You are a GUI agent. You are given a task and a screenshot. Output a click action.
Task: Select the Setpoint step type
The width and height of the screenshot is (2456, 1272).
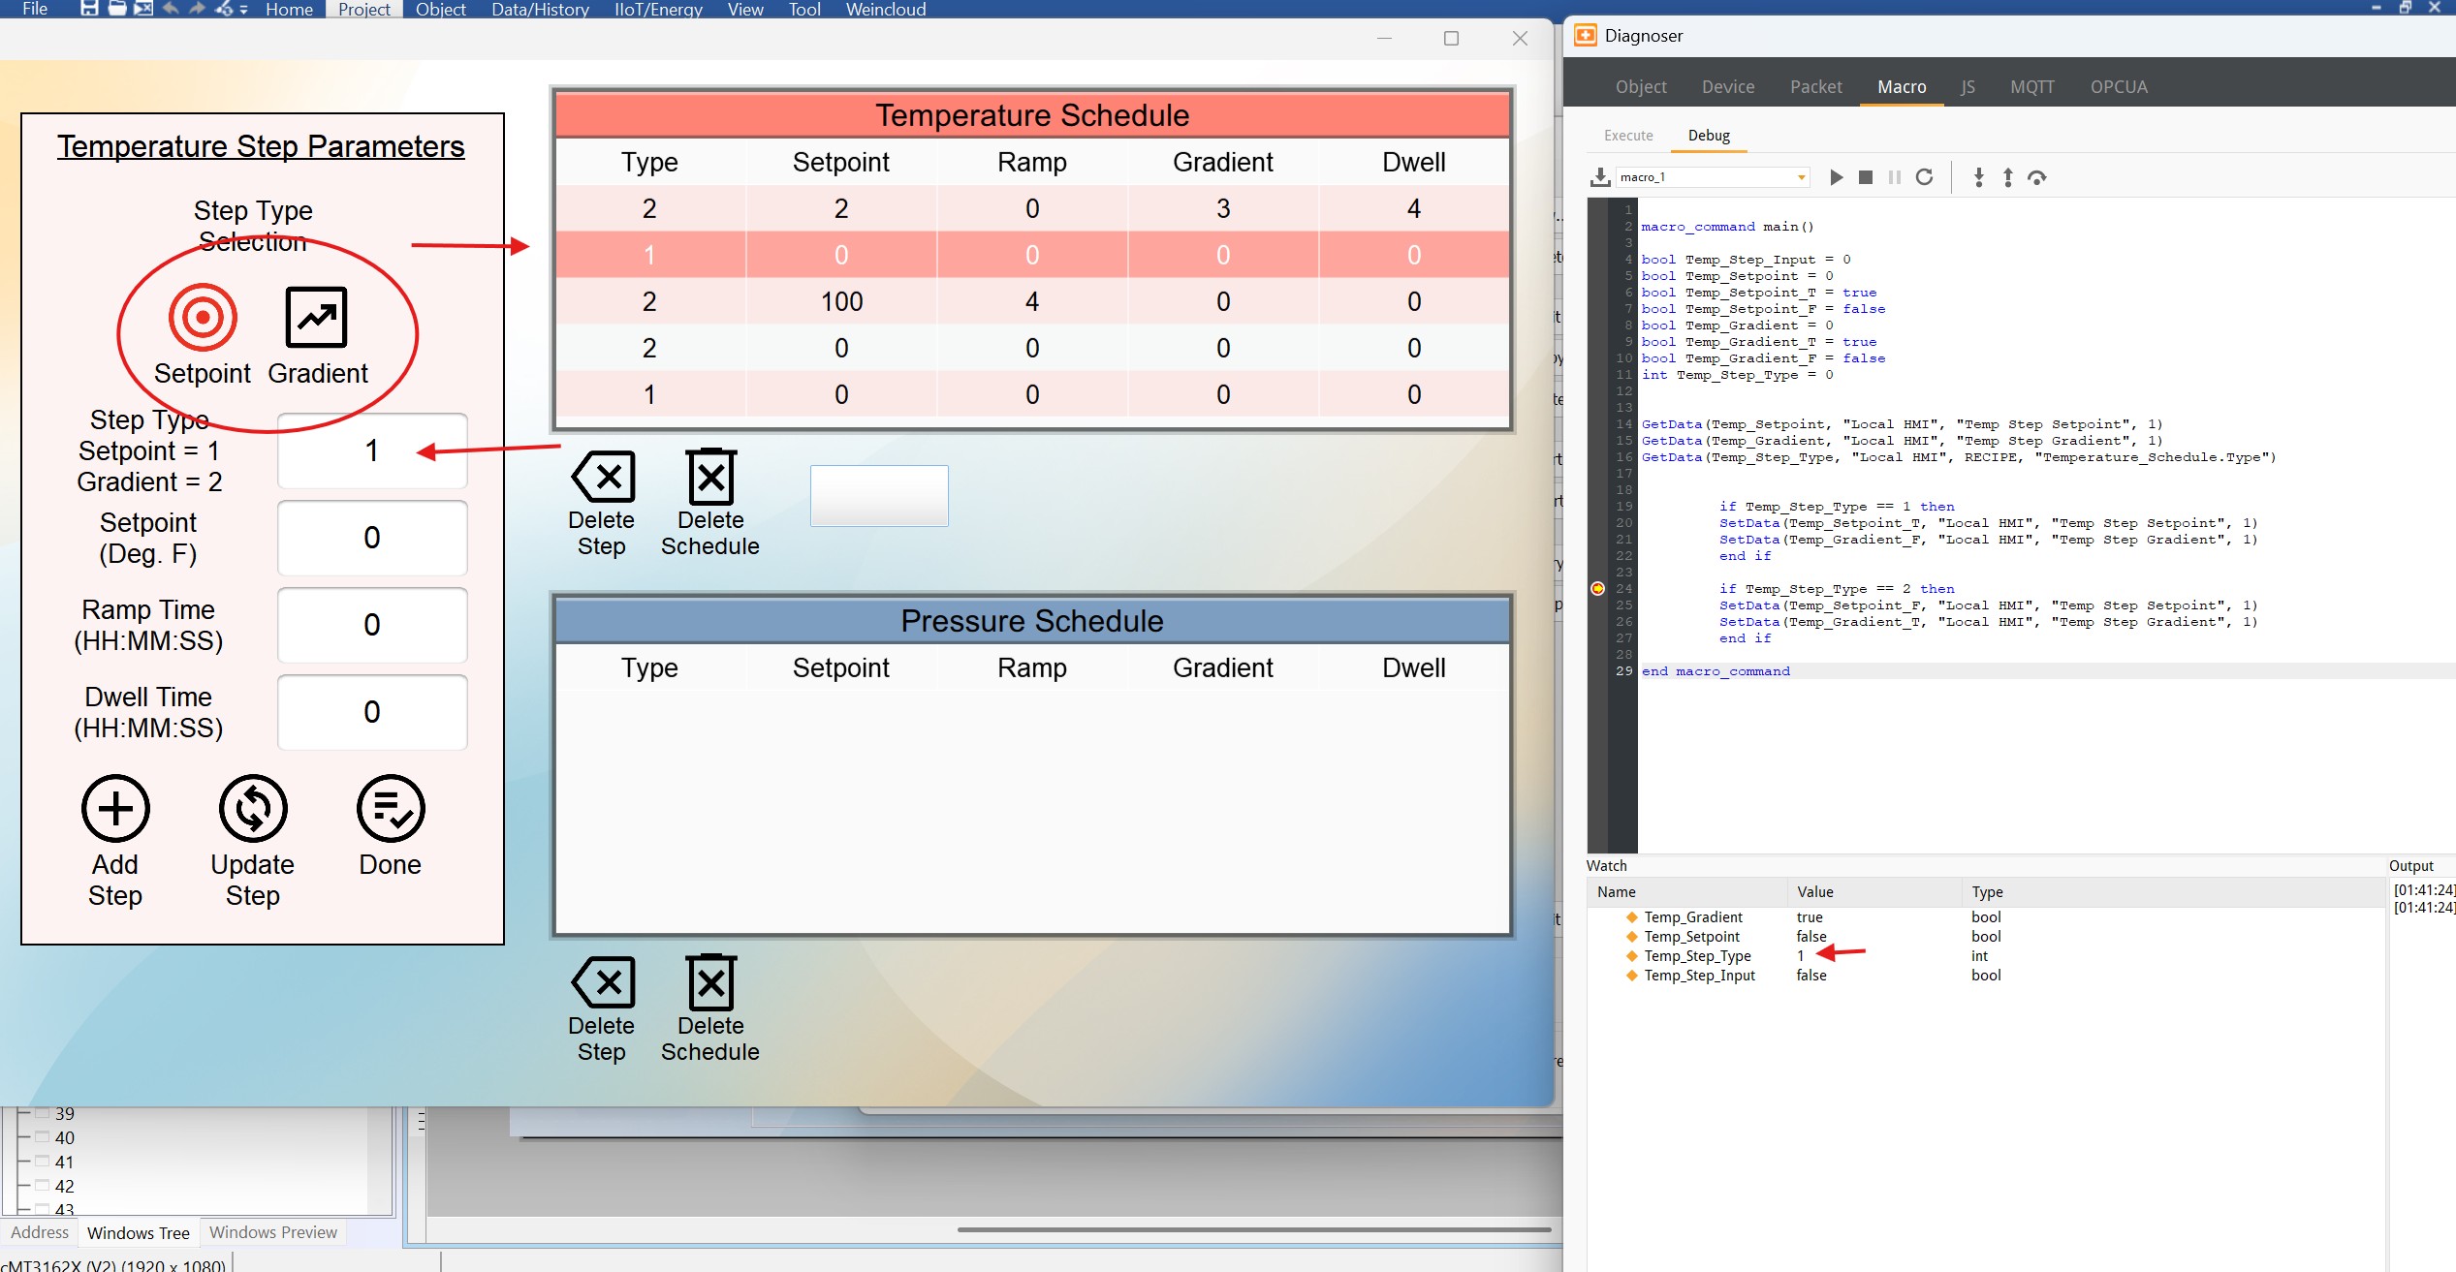[x=203, y=318]
